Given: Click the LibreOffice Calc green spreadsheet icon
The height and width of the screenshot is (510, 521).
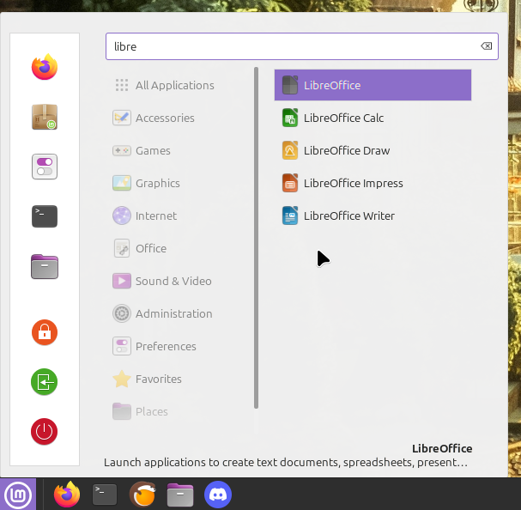Looking at the screenshot, I should [x=290, y=118].
